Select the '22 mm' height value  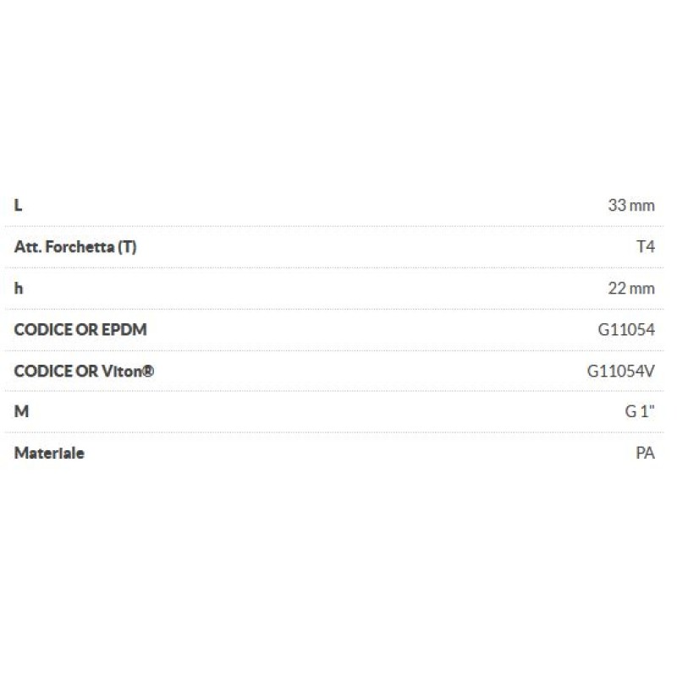(630, 289)
